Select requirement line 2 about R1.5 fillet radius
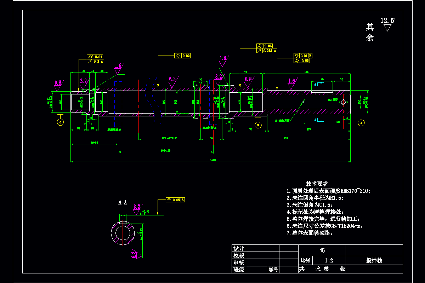425x283 pixels. [314, 198]
